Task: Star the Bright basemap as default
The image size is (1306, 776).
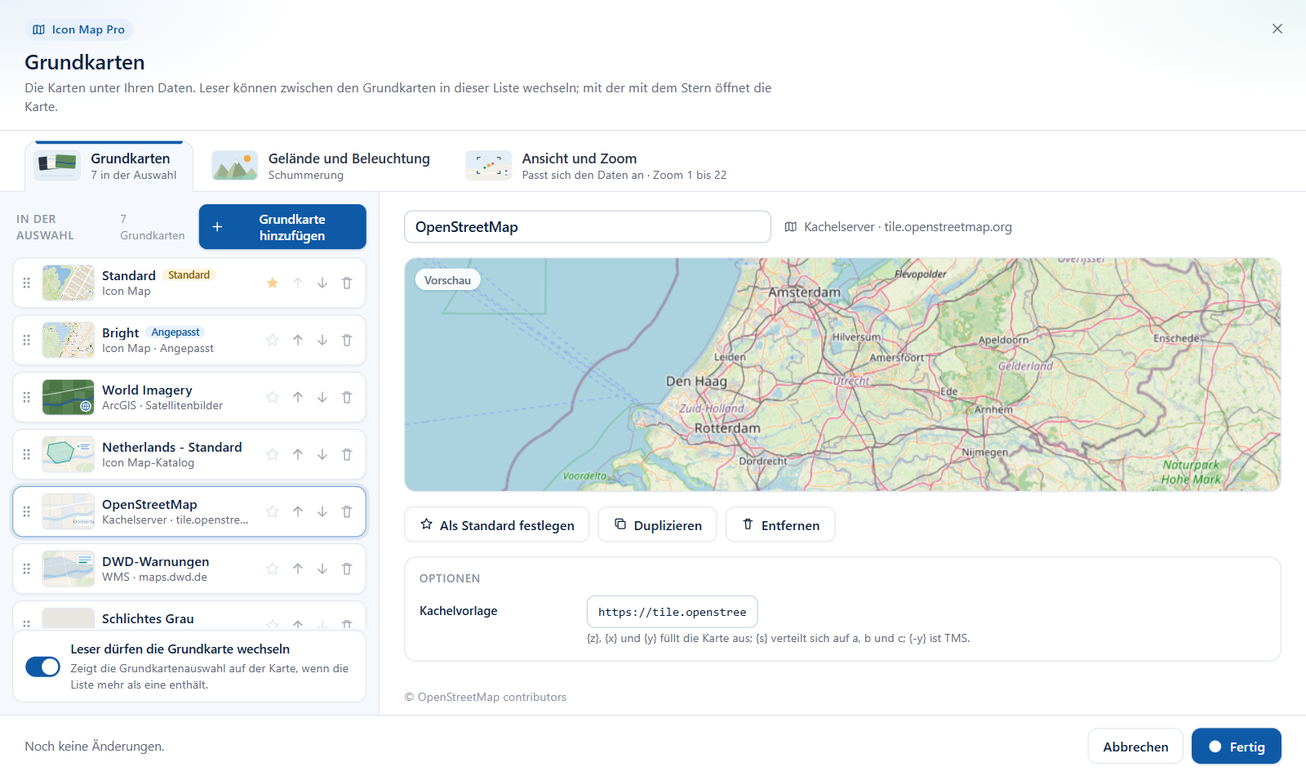Action: tap(273, 340)
